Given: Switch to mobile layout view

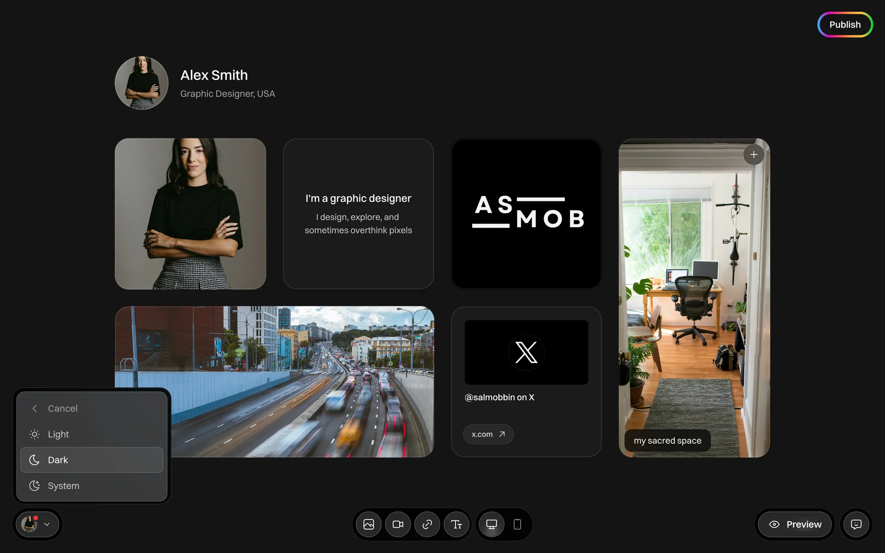Looking at the screenshot, I should click(x=517, y=524).
